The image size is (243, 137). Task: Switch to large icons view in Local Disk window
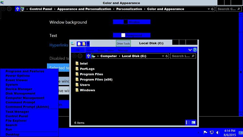(193, 123)
